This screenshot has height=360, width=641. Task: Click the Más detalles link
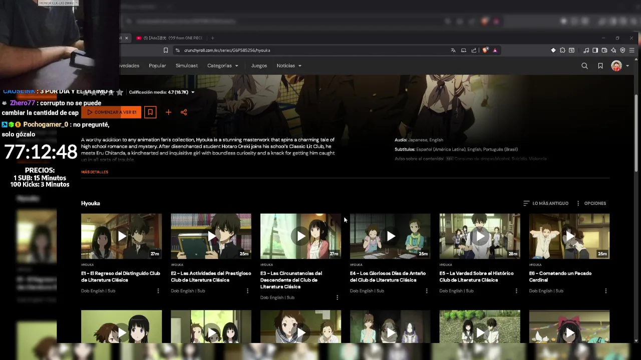(95, 172)
